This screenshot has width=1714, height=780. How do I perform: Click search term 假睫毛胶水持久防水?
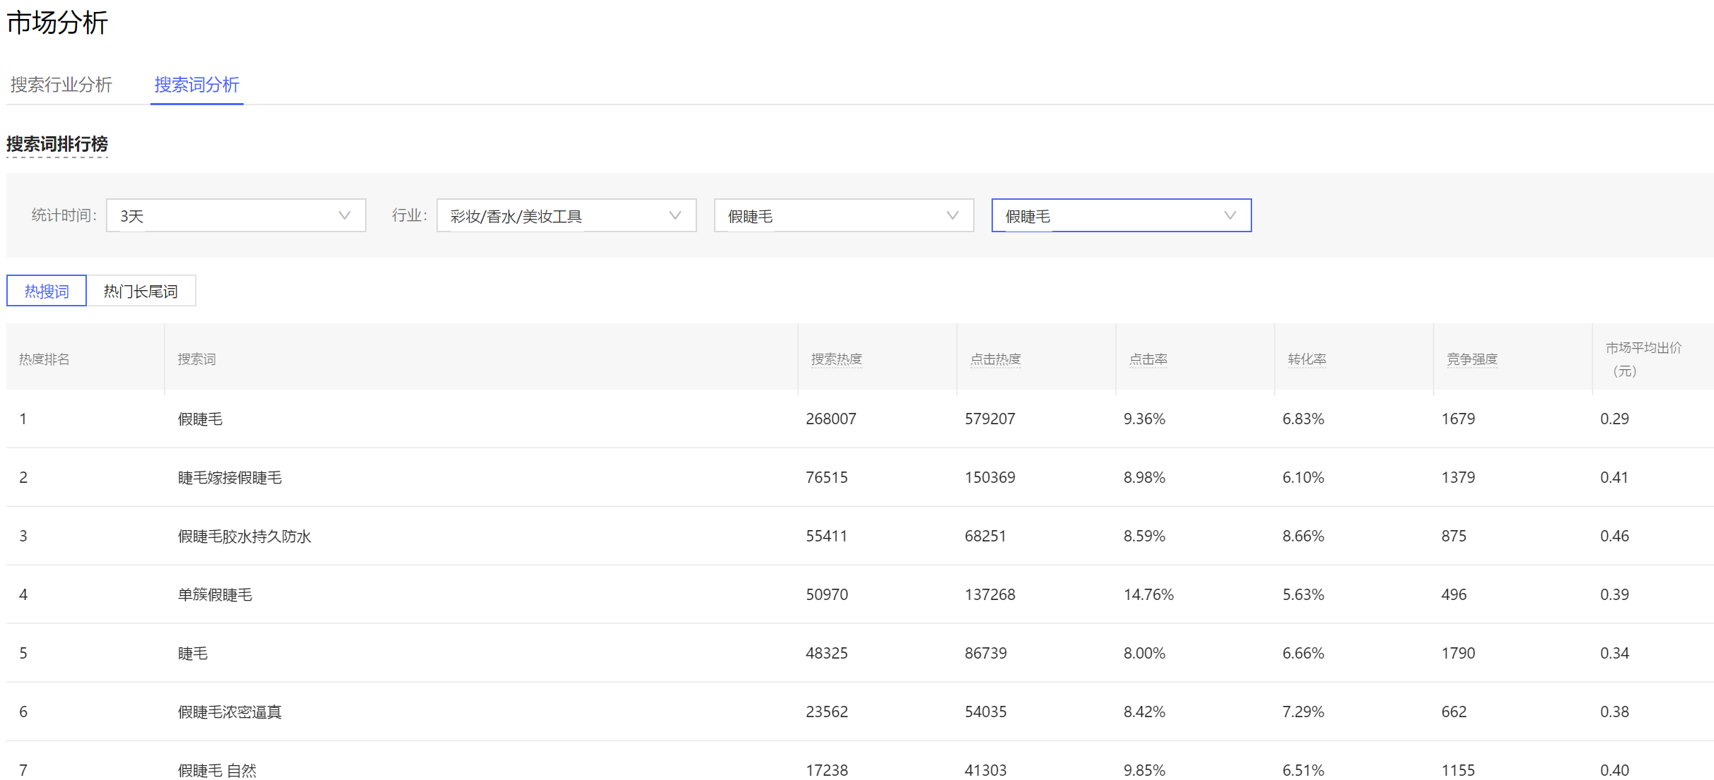(244, 536)
